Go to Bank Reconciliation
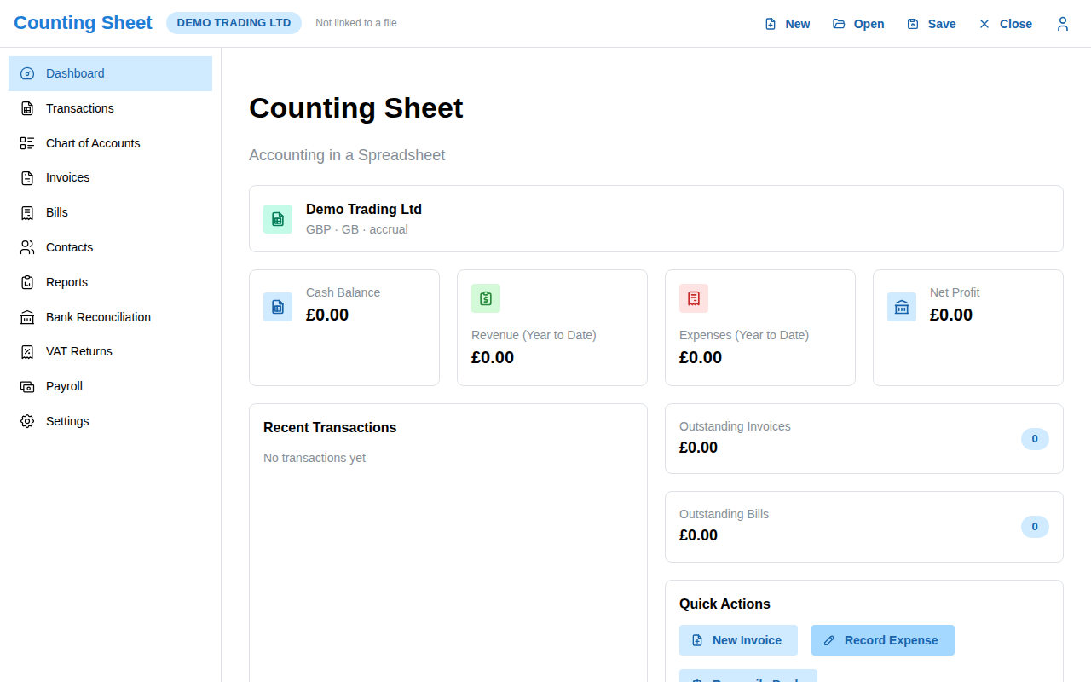The width and height of the screenshot is (1091, 682). (110, 317)
